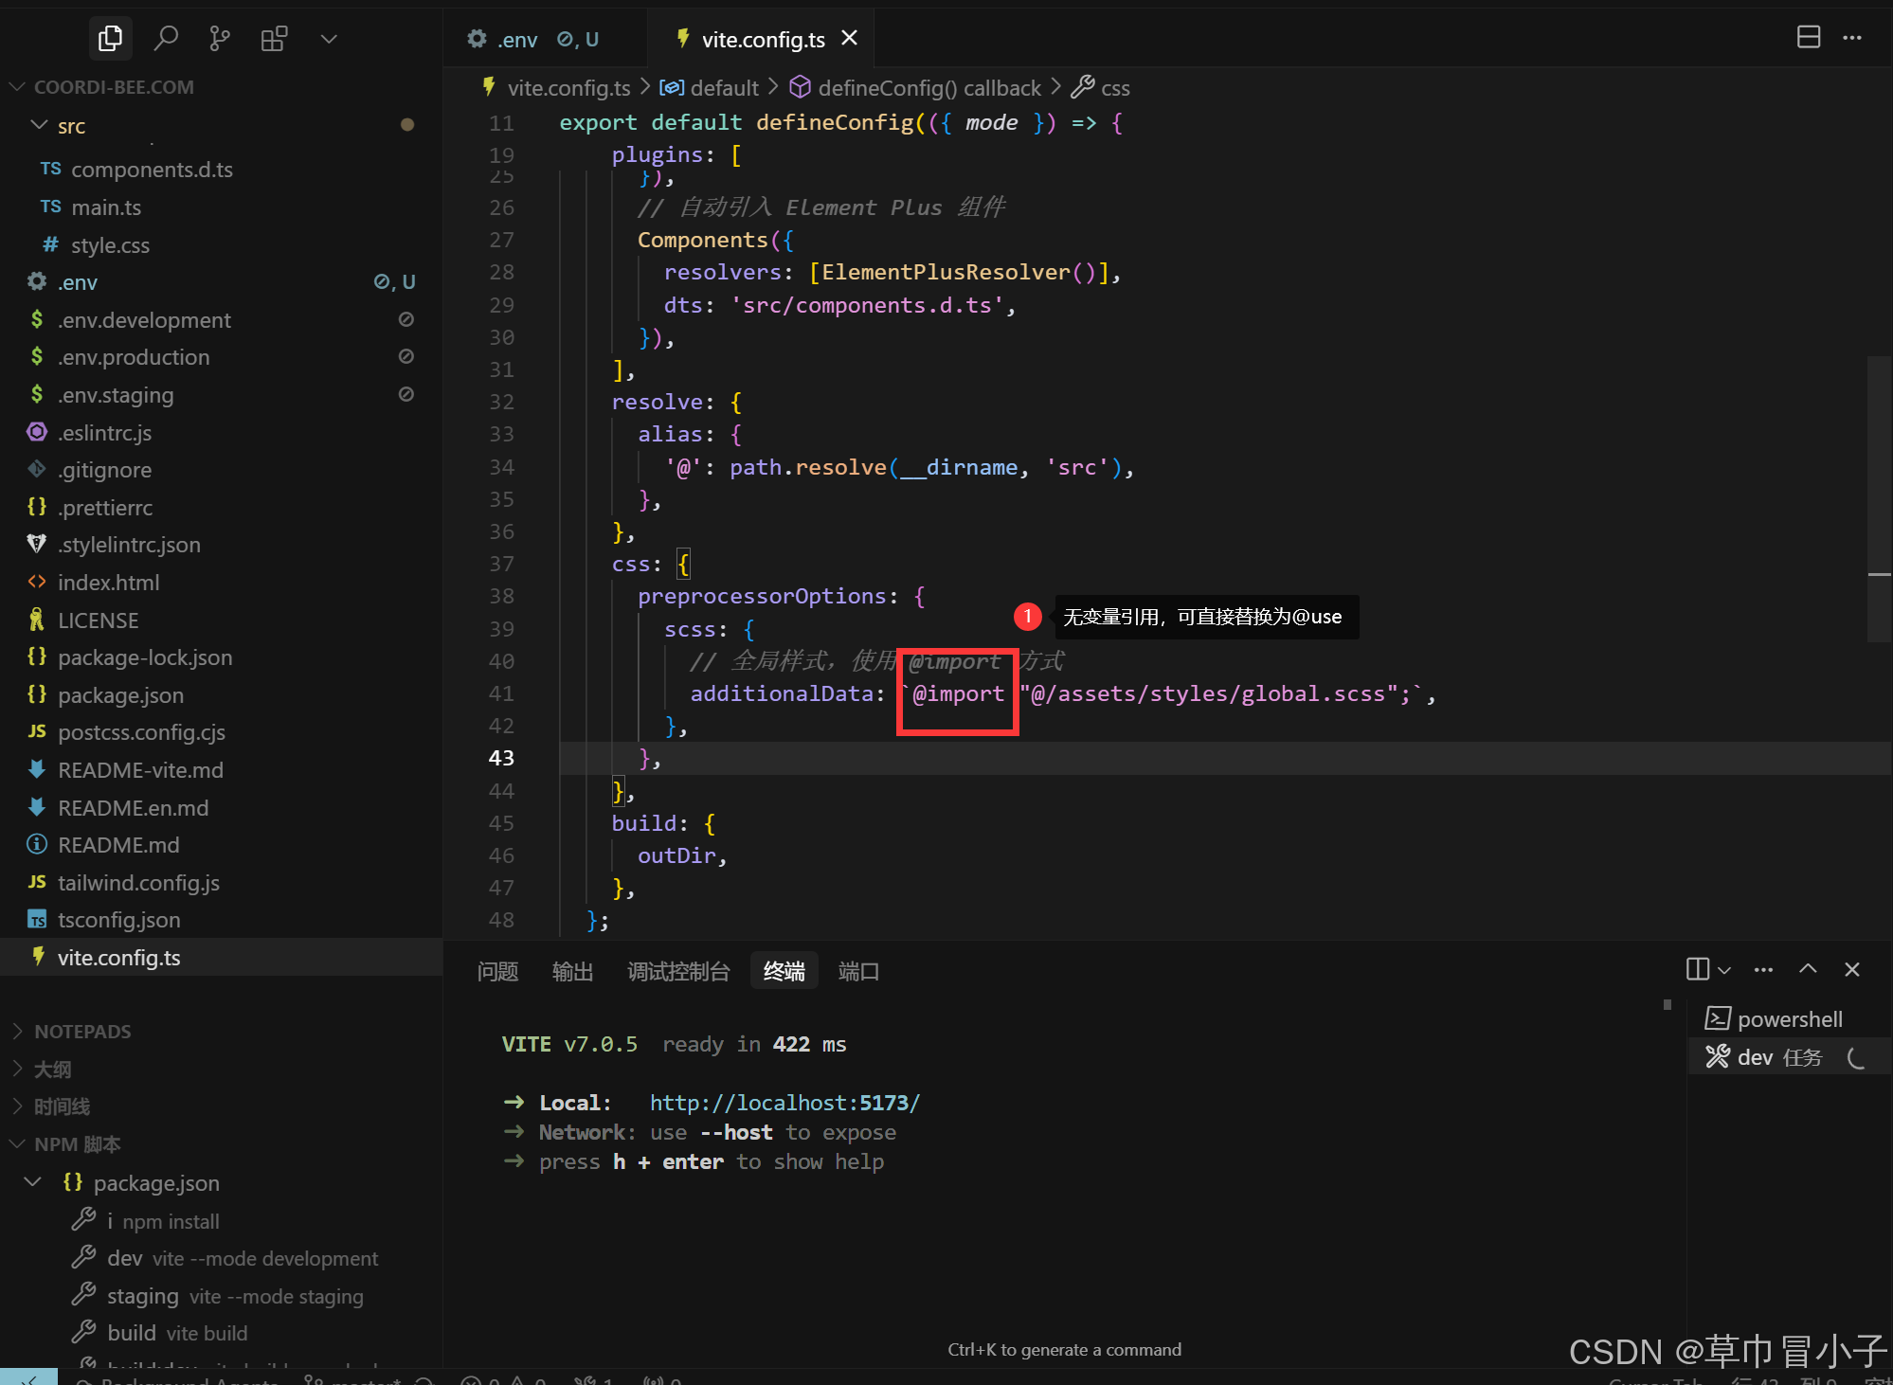Open .env.production file
1893x1385 pixels.
click(222, 357)
